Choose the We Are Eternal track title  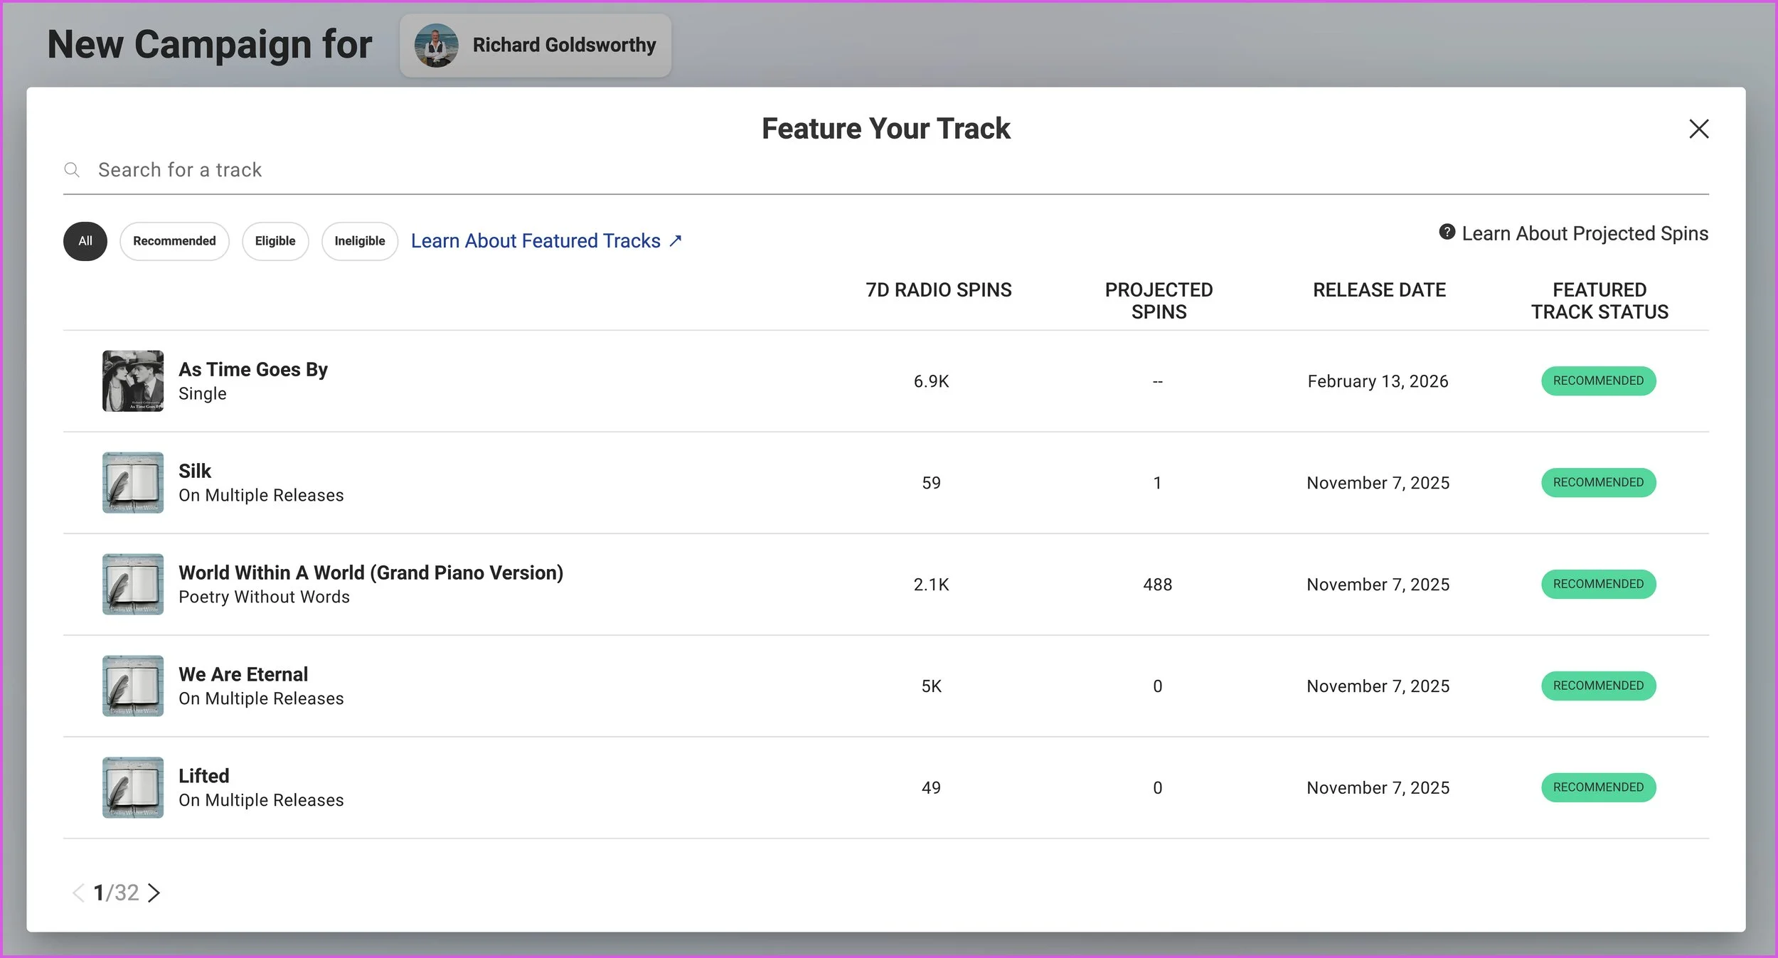coord(243,674)
